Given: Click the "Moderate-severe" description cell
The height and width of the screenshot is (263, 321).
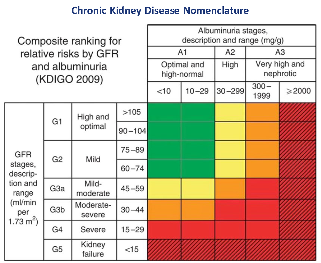Looking at the screenshot, I should [x=94, y=210].
